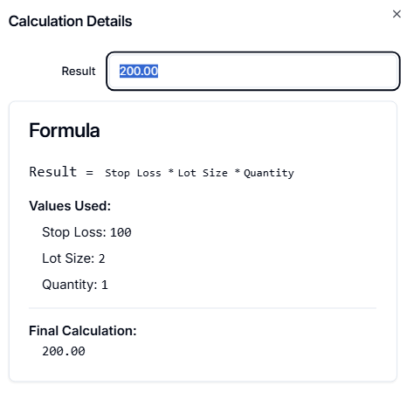Click the Stop Loss value 100
Screen dimensions: 407x399
point(121,232)
